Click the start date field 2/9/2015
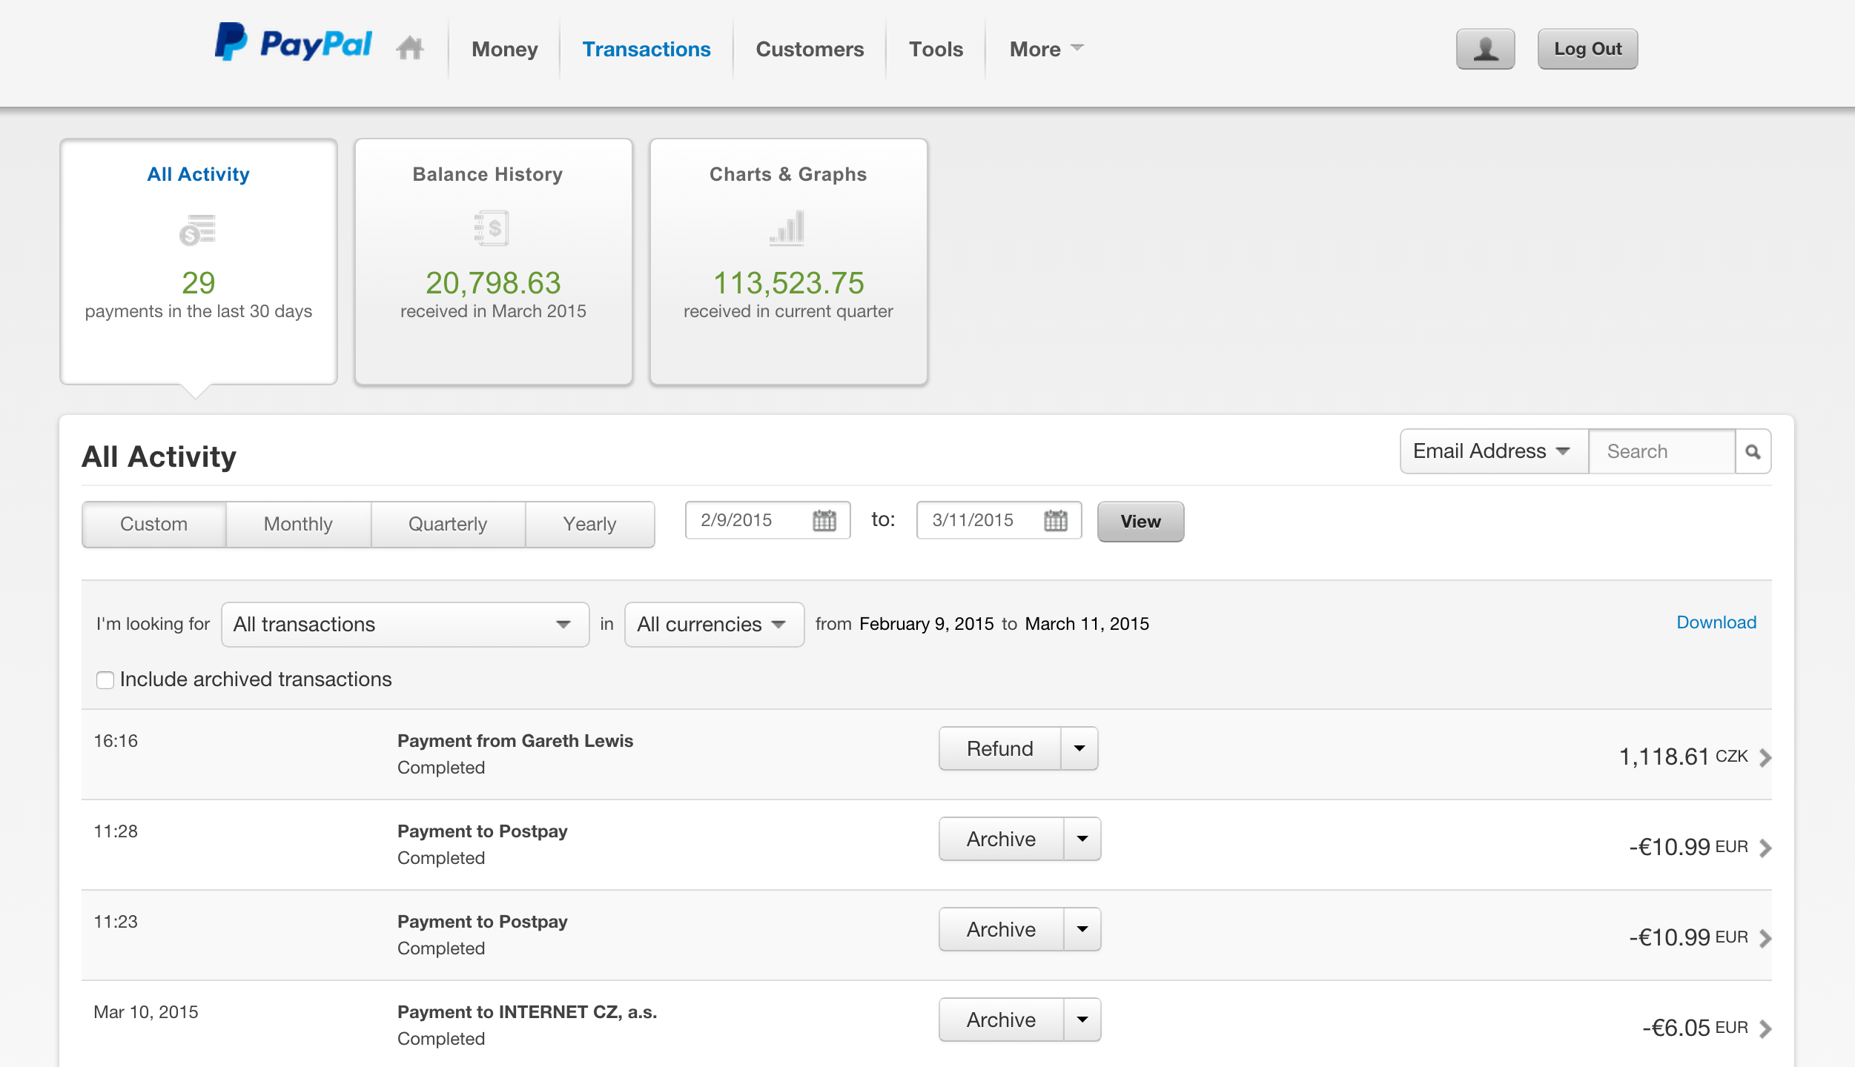 pyautogui.click(x=767, y=520)
